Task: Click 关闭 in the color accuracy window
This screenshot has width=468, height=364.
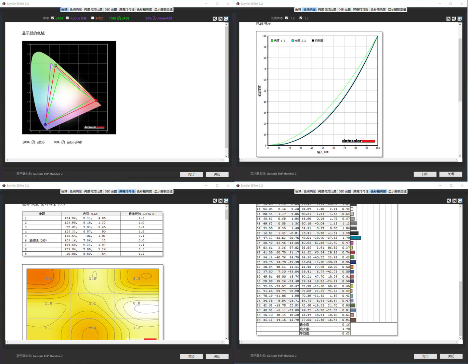Action: click(451, 356)
